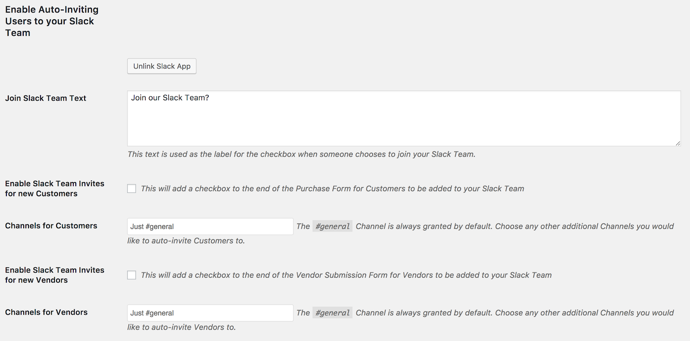Click the textarea help text about checkbox label

point(301,154)
